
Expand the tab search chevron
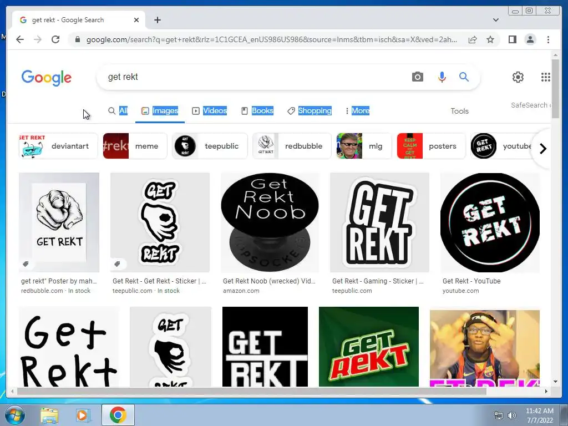coord(495,20)
